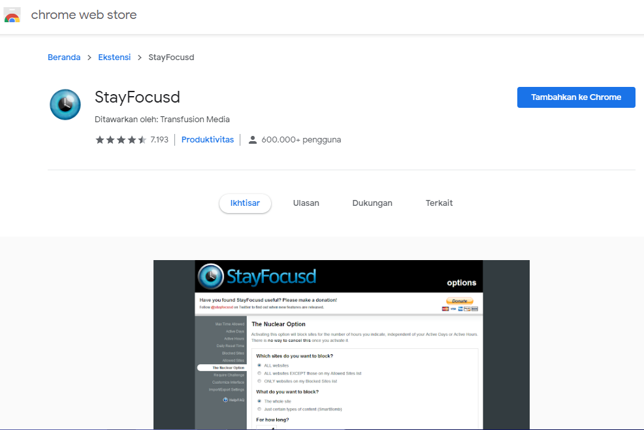Open the Produktivitas category link
The image size is (644, 430).
(208, 140)
